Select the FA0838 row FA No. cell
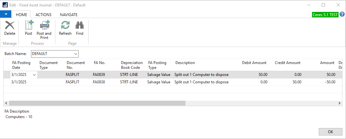This screenshot has height=139, width=346. (x=99, y=82)
